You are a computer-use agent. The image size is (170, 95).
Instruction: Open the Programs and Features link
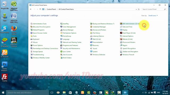[70, 45]
